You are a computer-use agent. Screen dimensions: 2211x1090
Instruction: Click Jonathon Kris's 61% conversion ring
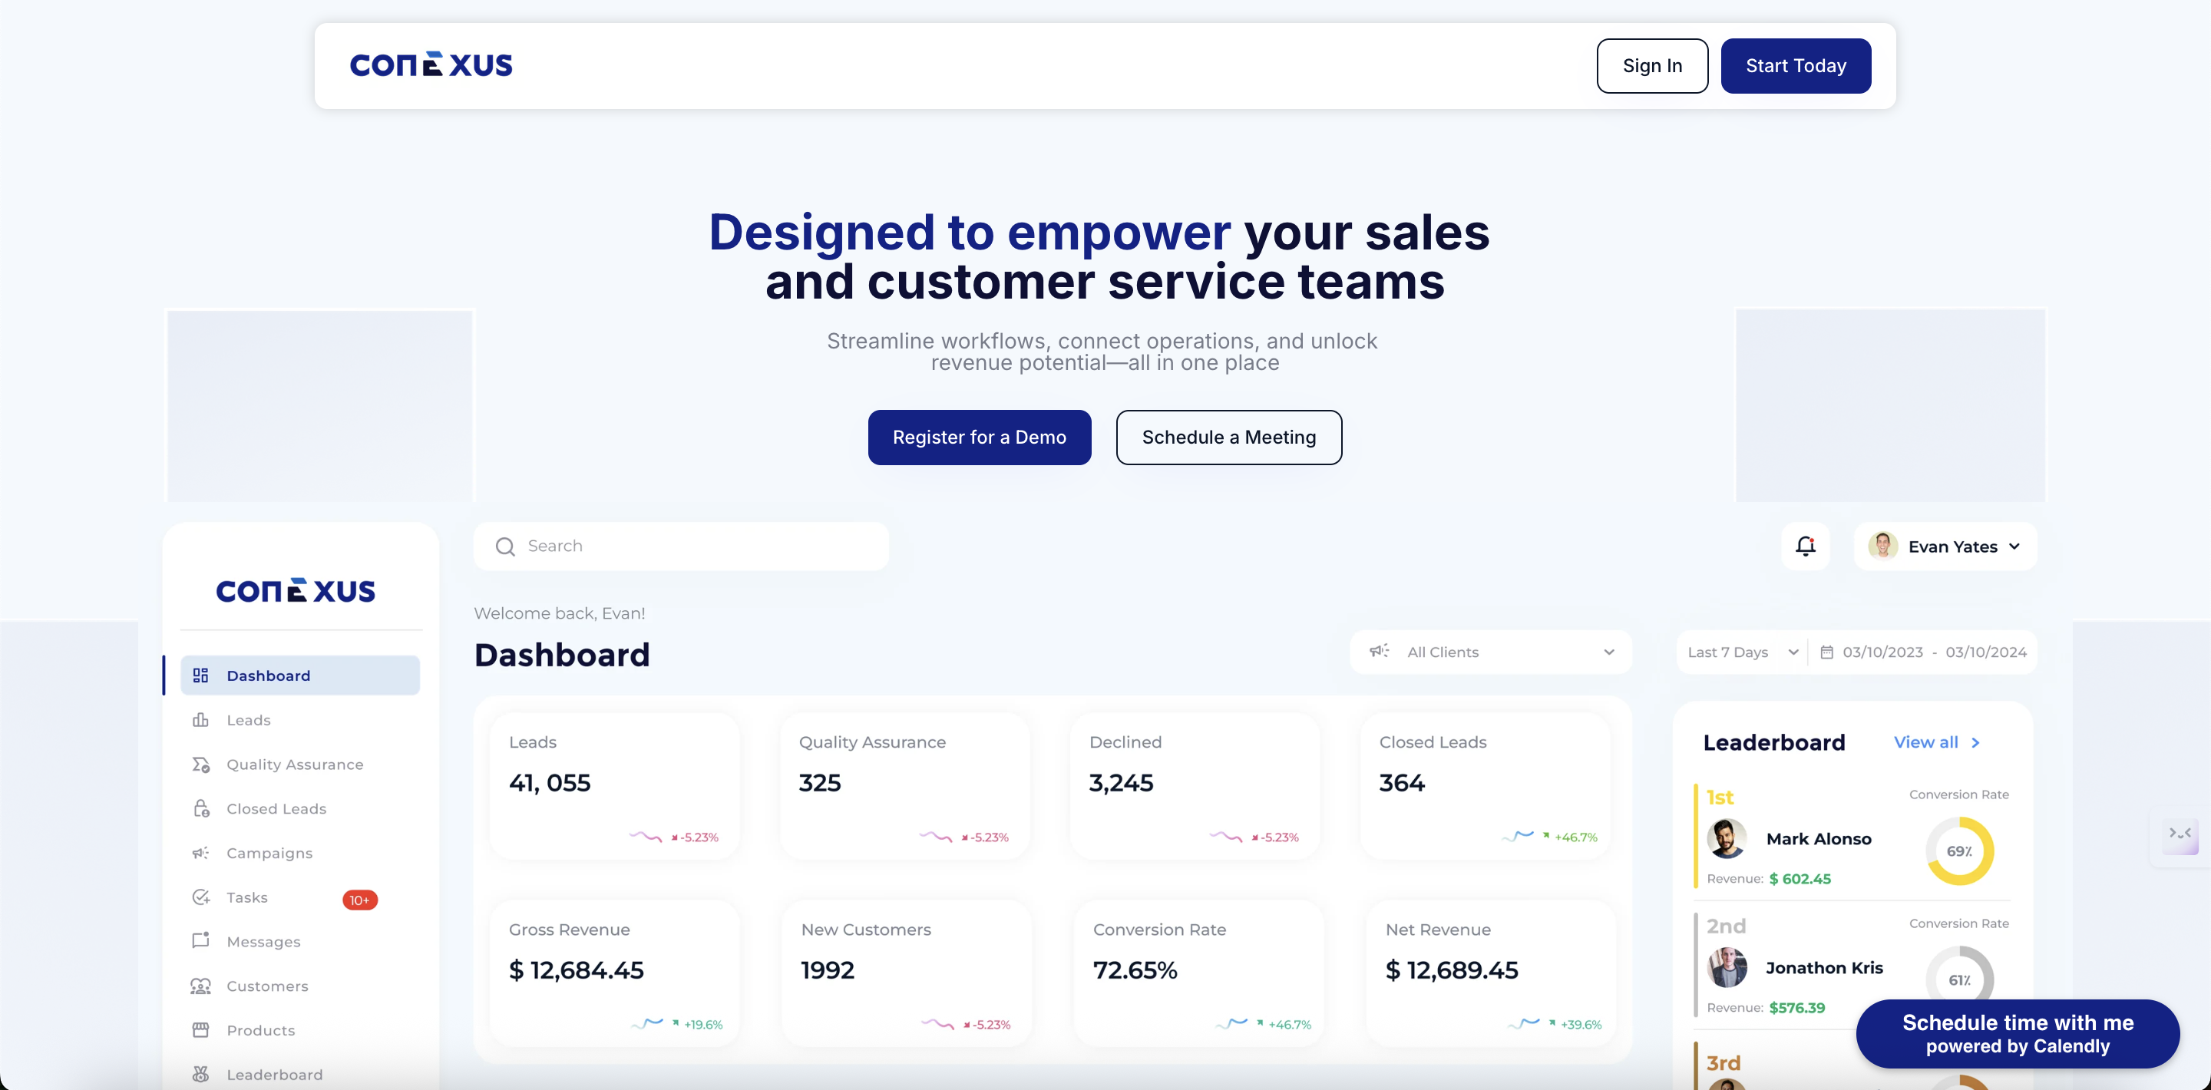1959,979
